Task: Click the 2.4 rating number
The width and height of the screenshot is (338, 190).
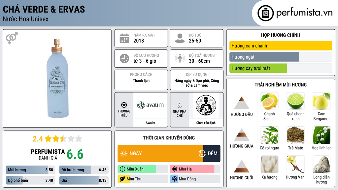Action: point(38,139)
